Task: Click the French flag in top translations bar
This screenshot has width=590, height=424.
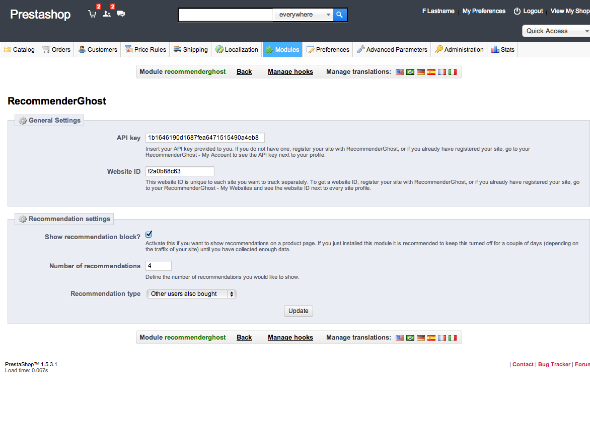Action: pos(442,72)
